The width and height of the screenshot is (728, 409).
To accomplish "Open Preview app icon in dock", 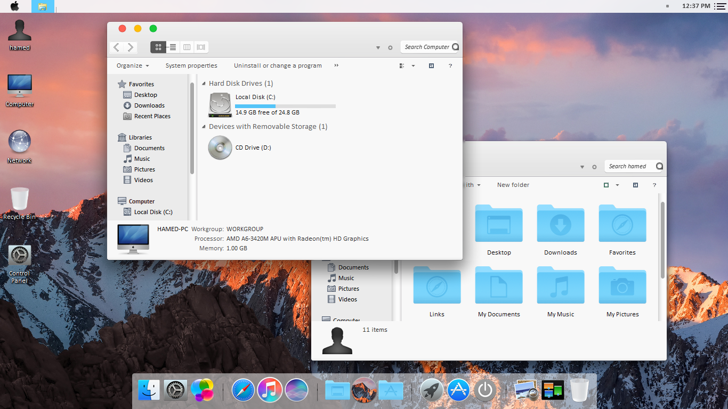I will tap(526, 390).
